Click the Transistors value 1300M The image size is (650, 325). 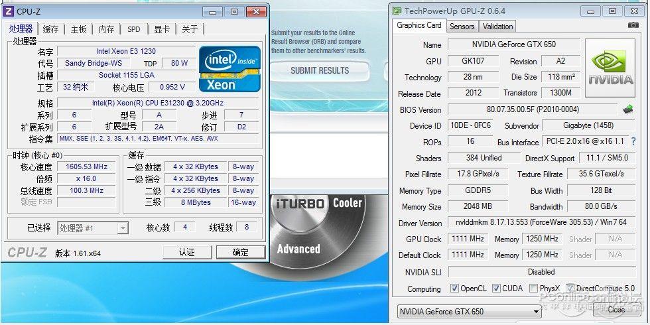click(560, 93)
